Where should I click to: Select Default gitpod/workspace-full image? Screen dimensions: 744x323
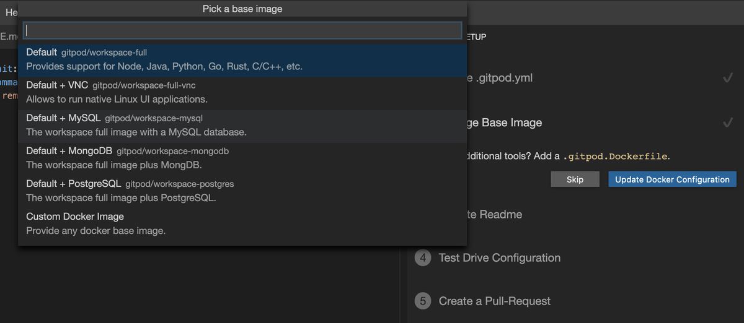point(242,60)
